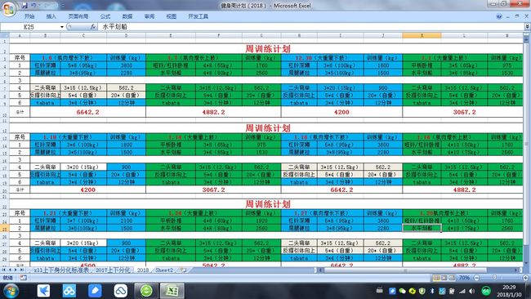Switch to Page Layout view icon in status bar
Screen dimensions: 531x299
click(x=444, y=278)
